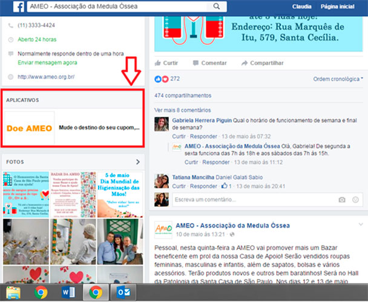Image resolution: width=368 pixels, height=302 pixels.
Task: Click Curtir under AMEO's reply
Action: click(x=191, y=162)
